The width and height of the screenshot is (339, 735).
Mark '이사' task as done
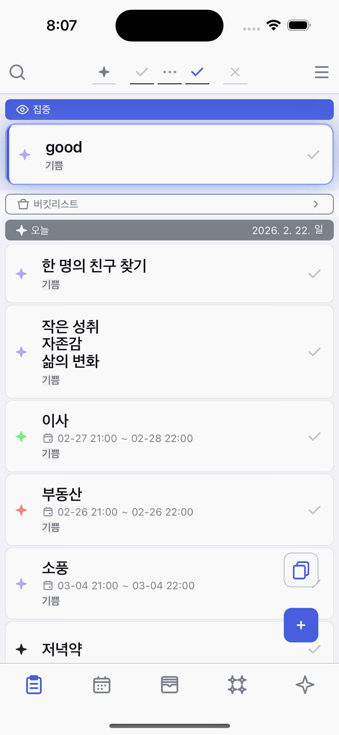314,437
